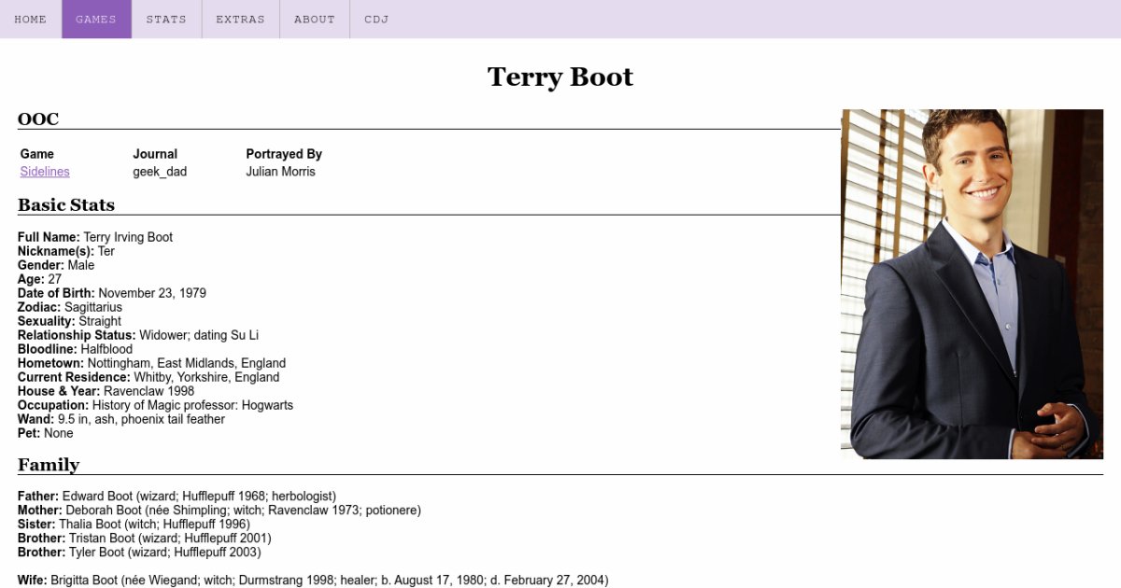
Task: Click the OOC section heading
Action: pyautogui.click(x=38, y=119)
